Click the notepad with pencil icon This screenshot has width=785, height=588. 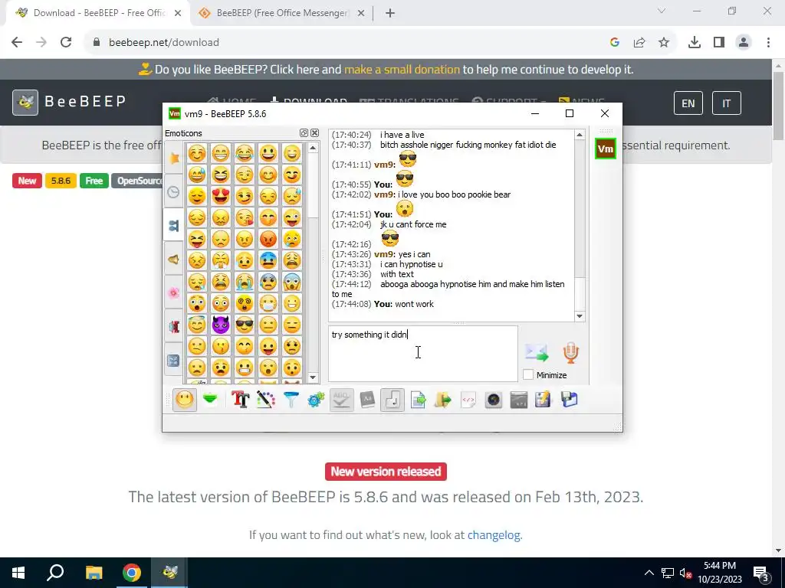(544, 400)
